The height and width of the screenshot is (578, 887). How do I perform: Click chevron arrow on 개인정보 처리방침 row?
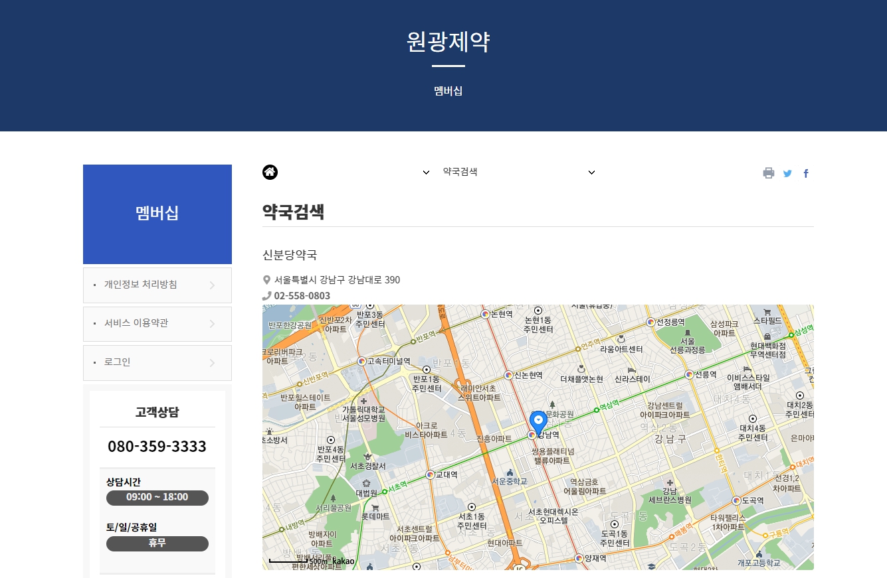[212, 285]
